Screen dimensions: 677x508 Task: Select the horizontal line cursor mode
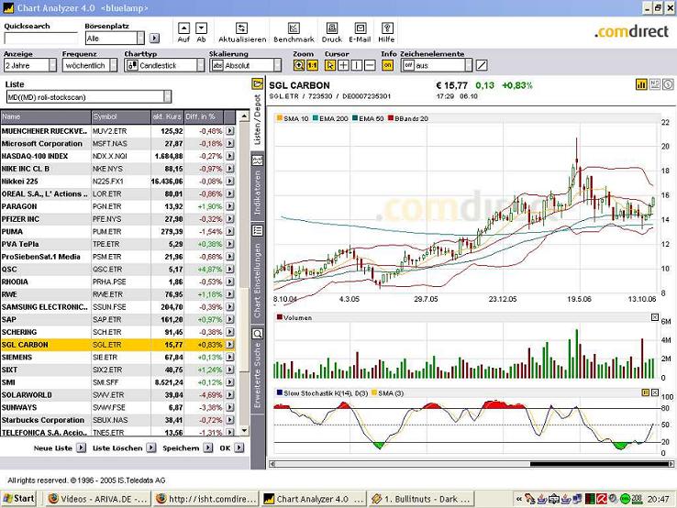tap(370, 65)
